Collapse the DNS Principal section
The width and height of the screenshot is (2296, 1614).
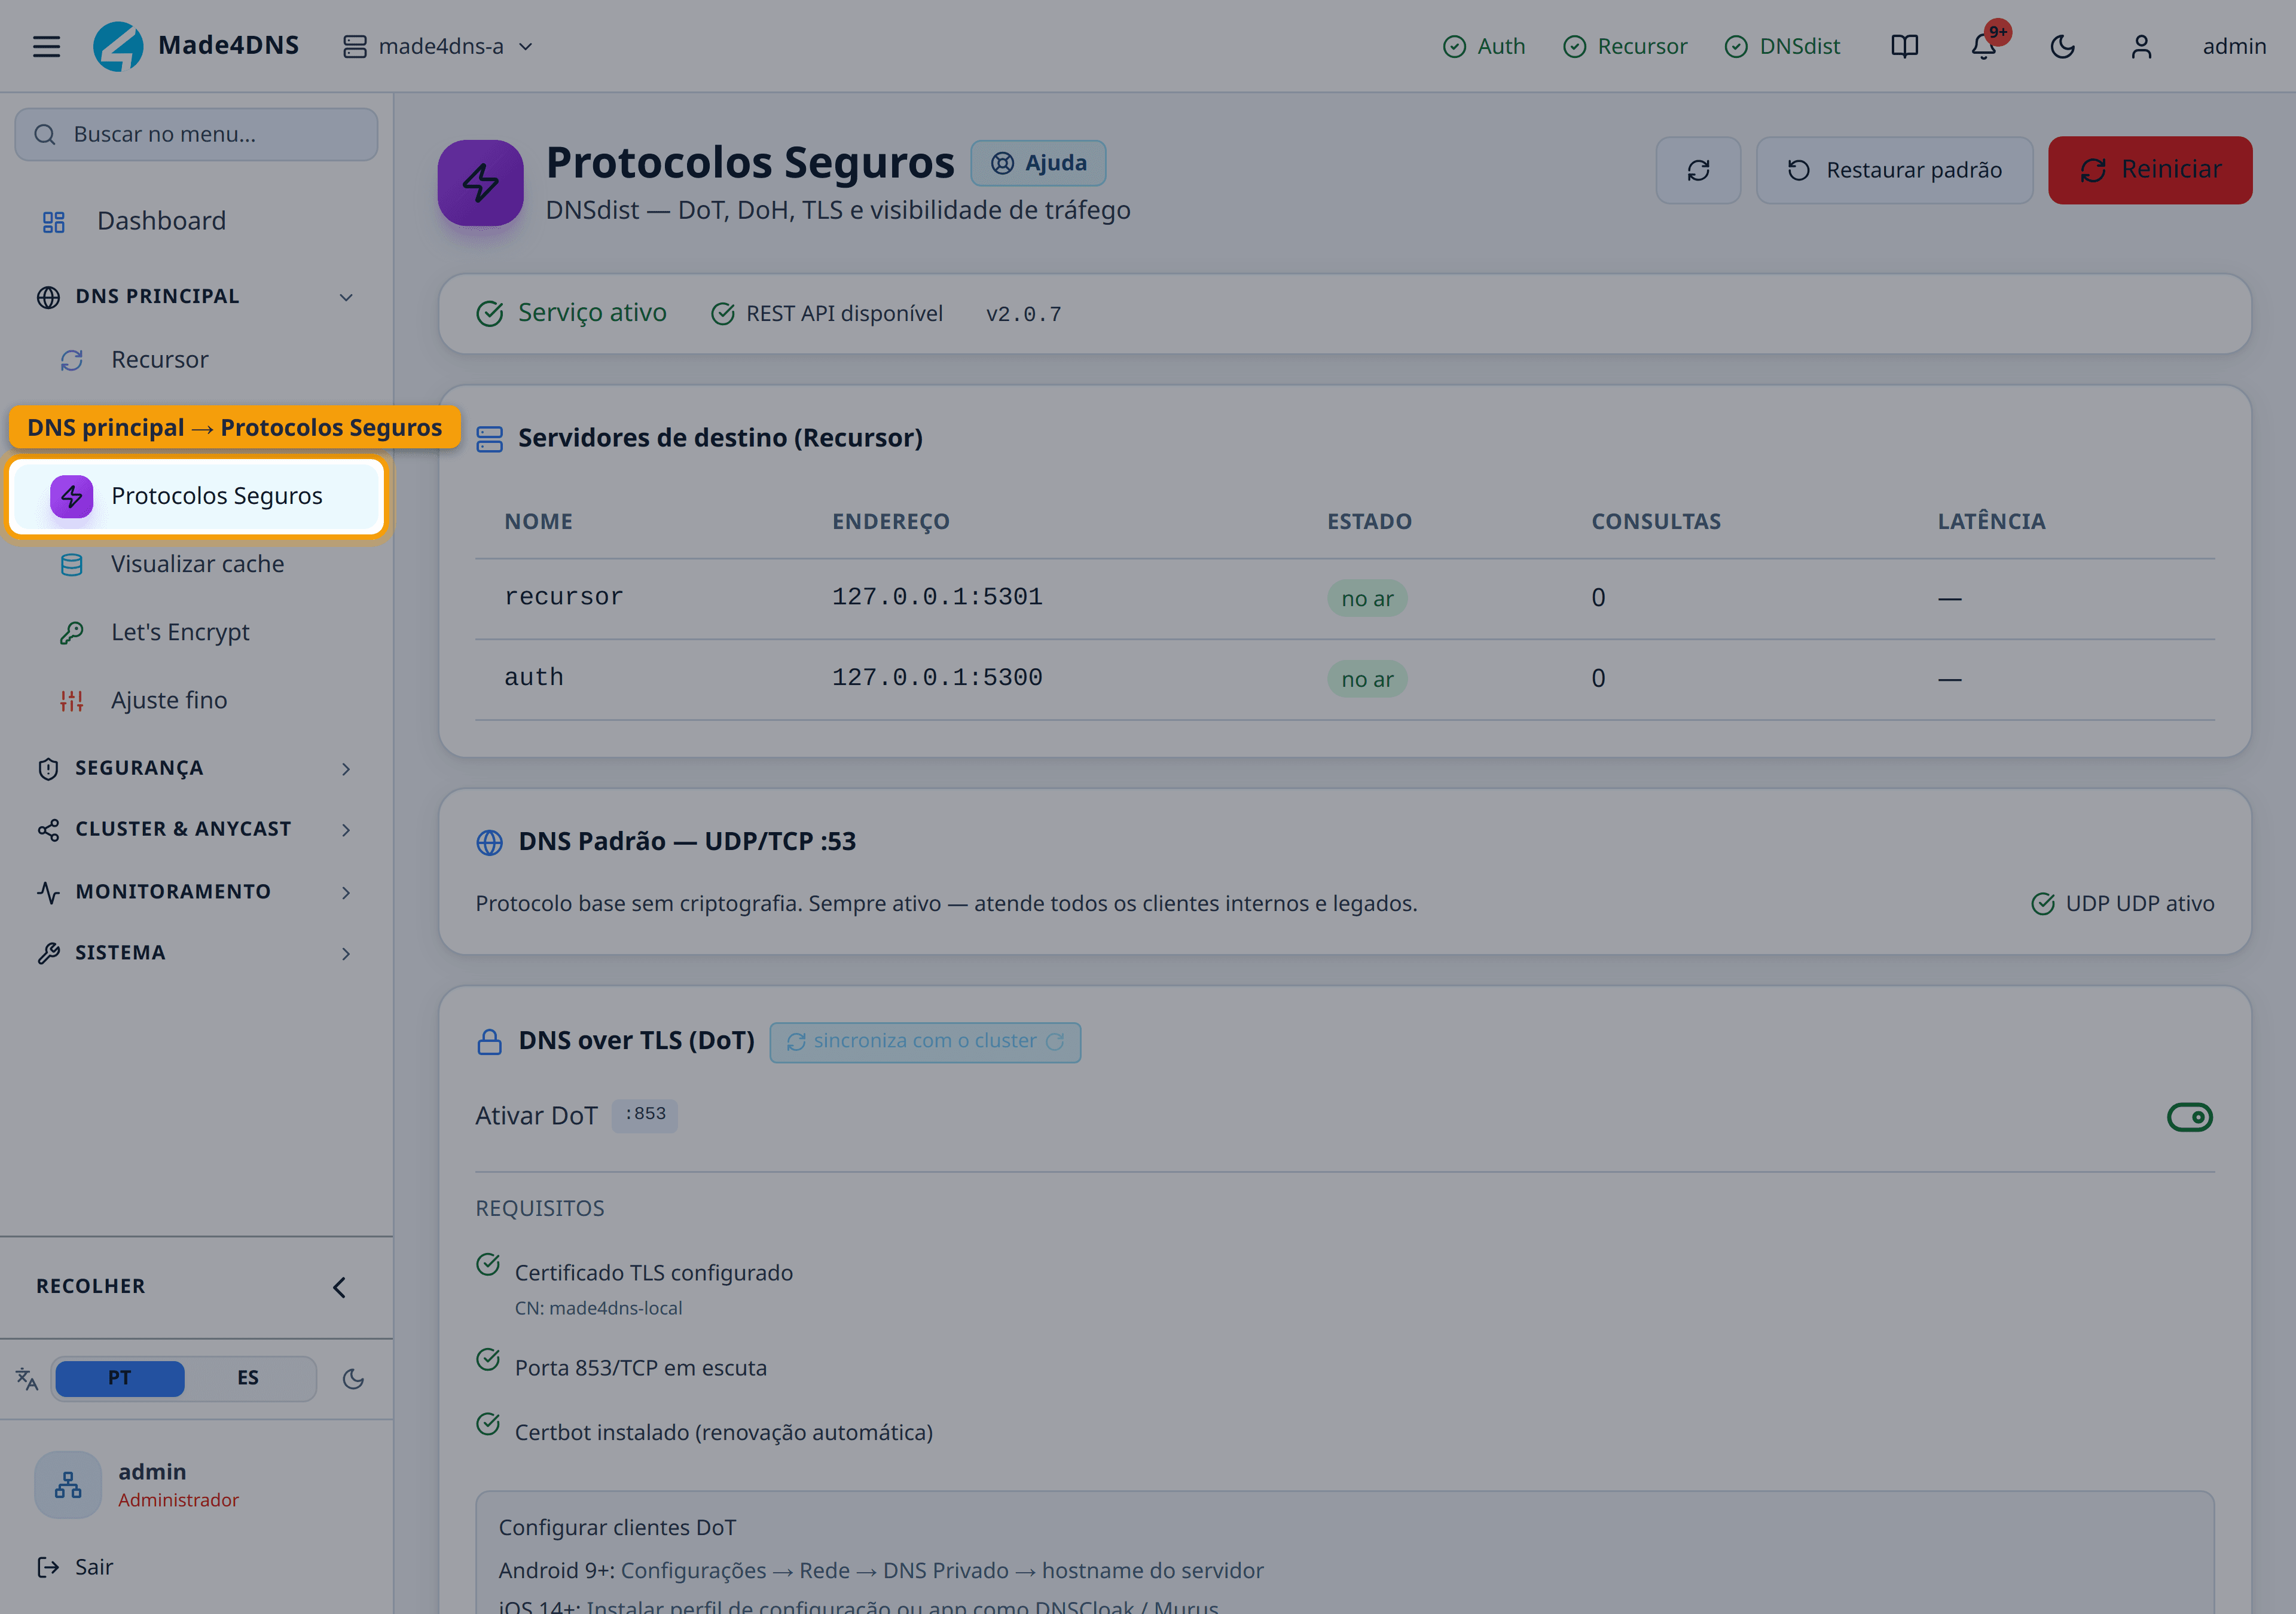click(196, 297)
